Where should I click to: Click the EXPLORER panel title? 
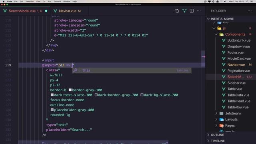(x=218, y=11)
